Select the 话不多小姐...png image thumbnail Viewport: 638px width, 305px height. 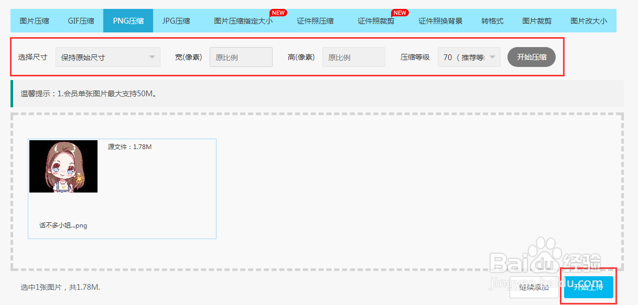pos(63,166)
